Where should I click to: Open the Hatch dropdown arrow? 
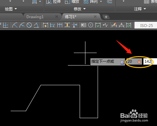(x=40, y=1)
